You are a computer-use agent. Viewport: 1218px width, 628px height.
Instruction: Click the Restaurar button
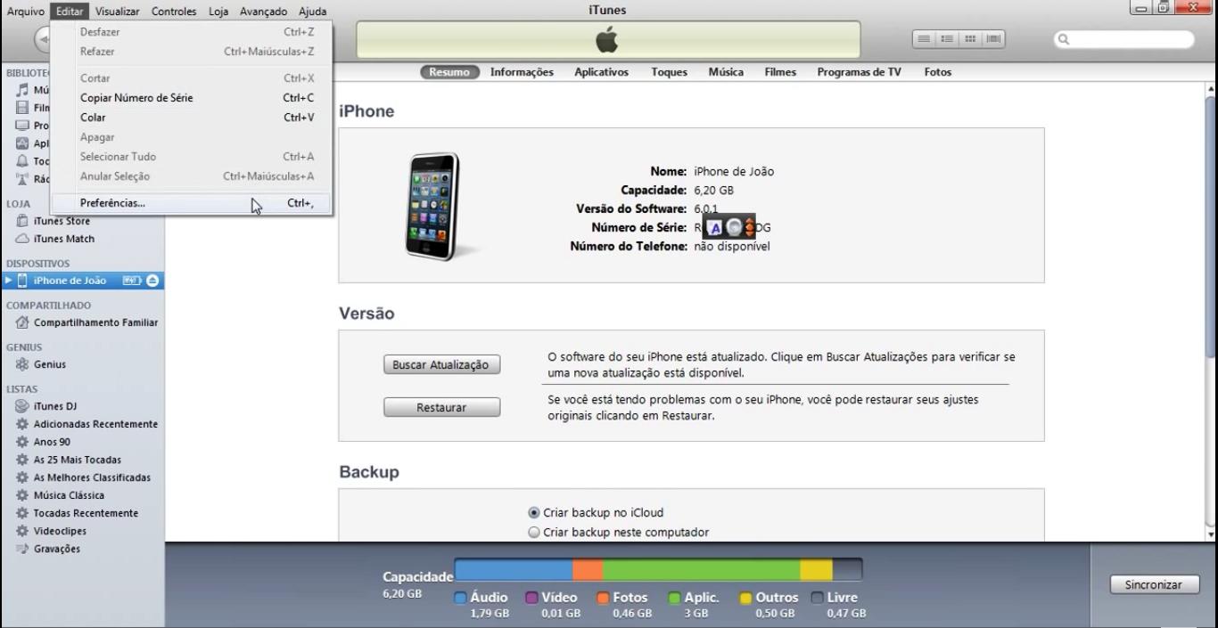441,407
